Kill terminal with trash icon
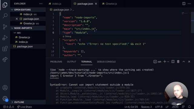 [x=178, y=61]
